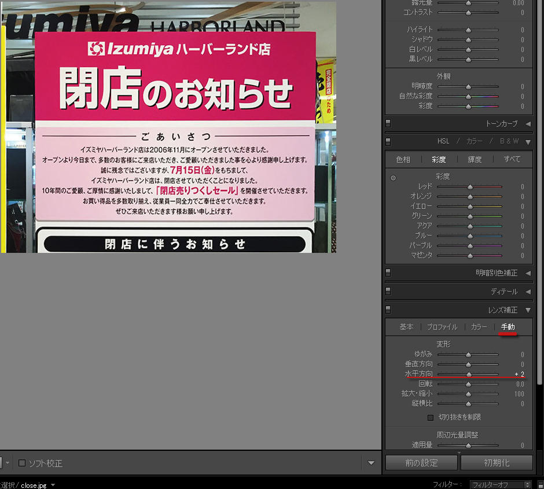Adjust the シャドウ slider
The height and width of the screenshot is (489, 544).
coord(468,40)
